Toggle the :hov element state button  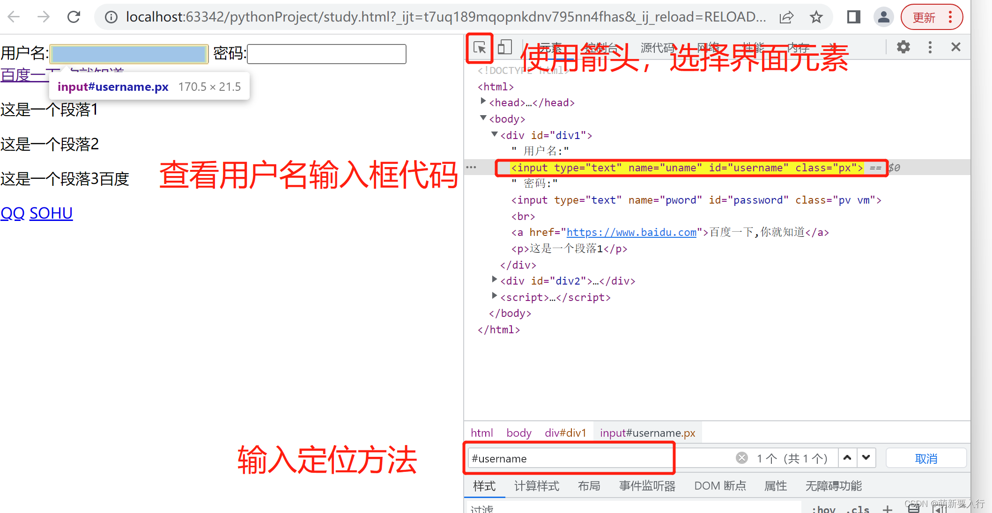point(823,509)
